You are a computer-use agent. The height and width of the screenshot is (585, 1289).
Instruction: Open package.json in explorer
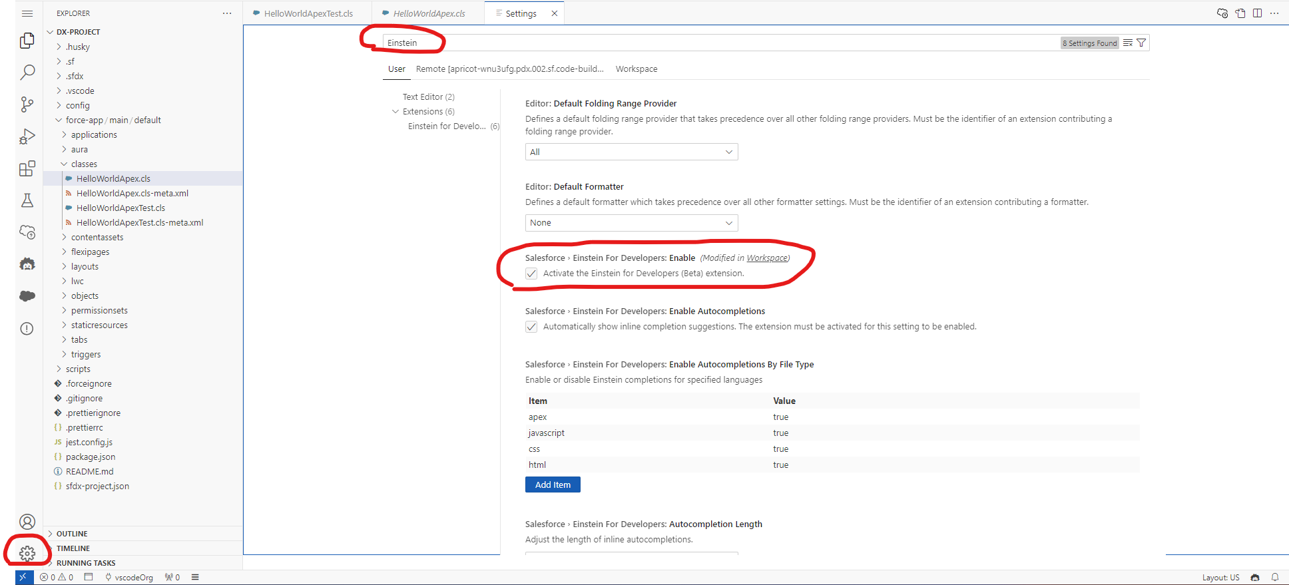[x=91, y=457]
